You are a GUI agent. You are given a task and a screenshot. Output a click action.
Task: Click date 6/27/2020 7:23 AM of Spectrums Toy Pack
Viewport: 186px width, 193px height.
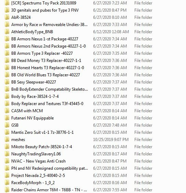[x=110, y=3]
